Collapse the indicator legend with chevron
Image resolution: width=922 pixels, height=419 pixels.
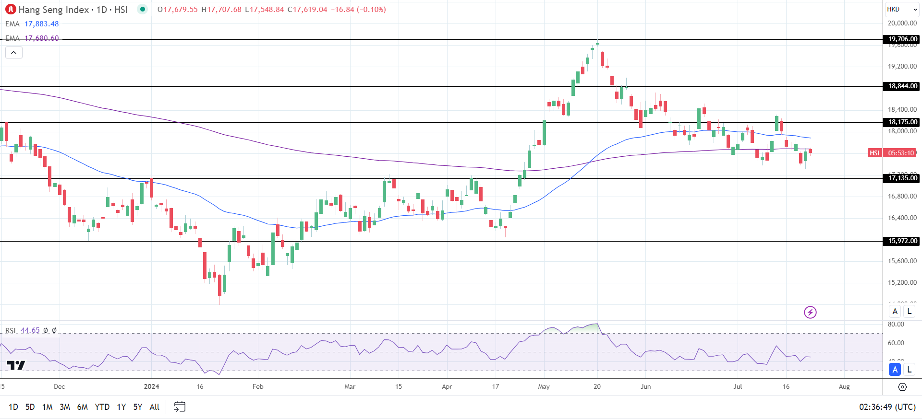(x=14, y=53)
